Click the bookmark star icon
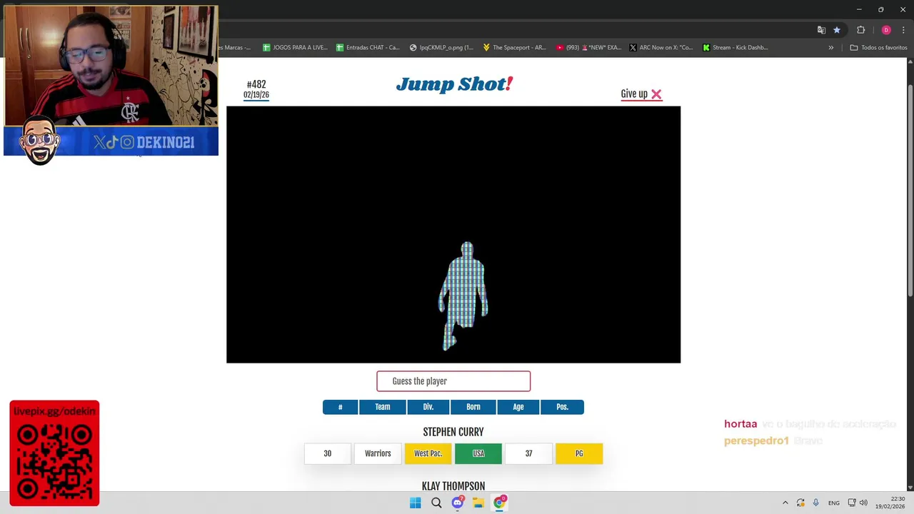The image size is (914, 514). point(837,30)
